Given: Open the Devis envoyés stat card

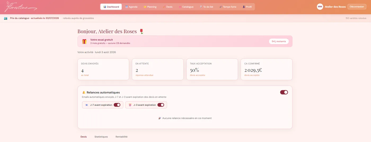Looking at the screenshot, I should 103,69.
